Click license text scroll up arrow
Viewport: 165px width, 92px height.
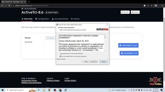point(105,36)
